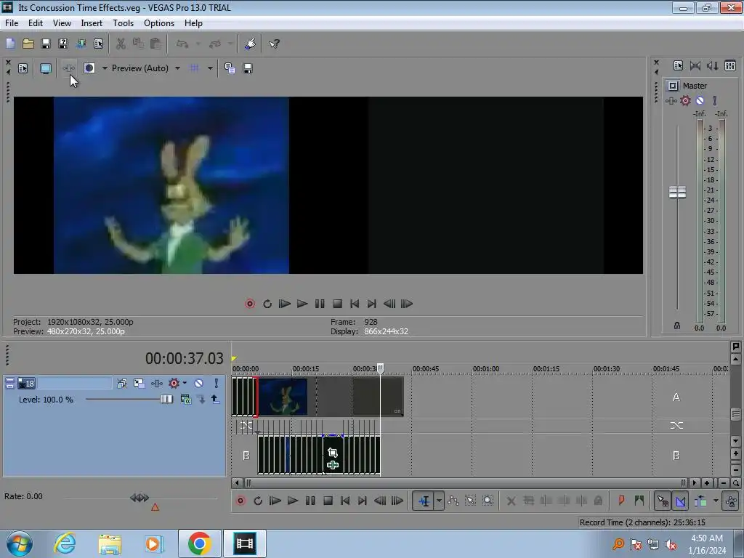Open the View menu
Image resolution: width=744 pixels, height=558 pixels.
(62, 23)
